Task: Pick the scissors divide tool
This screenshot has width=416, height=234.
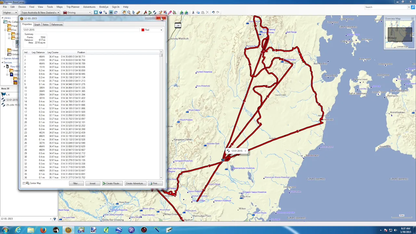Action: coord(174,12)
